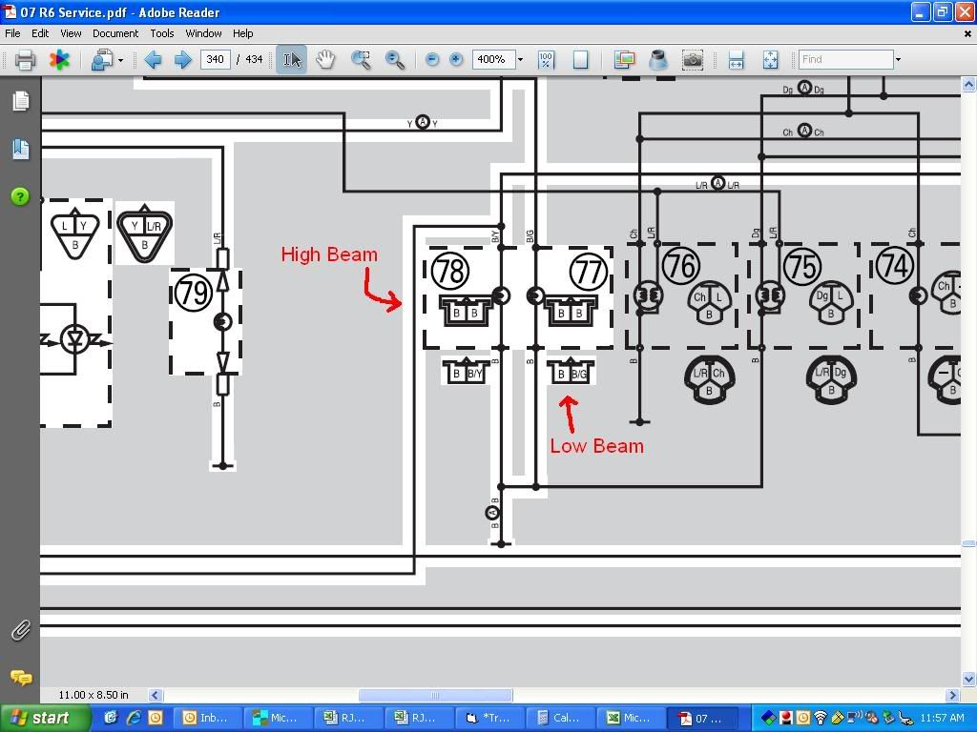Click the Windows start button
The width and height of the screenshot is (977, 732).
(x=39, y=718)
